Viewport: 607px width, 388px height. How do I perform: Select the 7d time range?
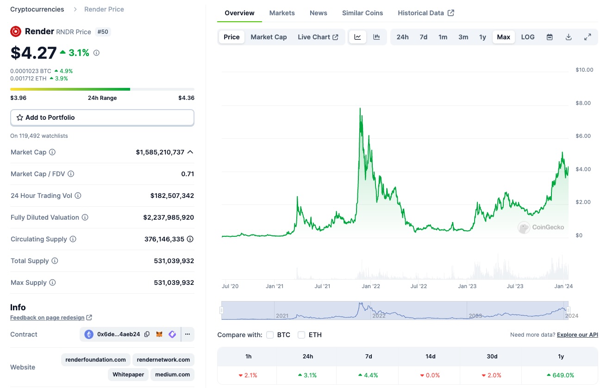click(x=424, y=37)
